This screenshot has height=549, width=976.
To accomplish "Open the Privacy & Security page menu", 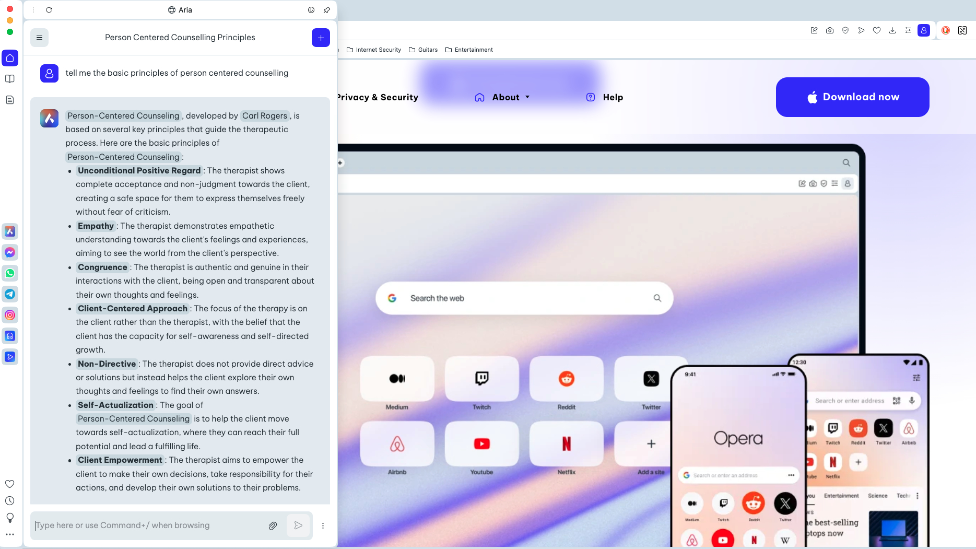I will [378, 98].
